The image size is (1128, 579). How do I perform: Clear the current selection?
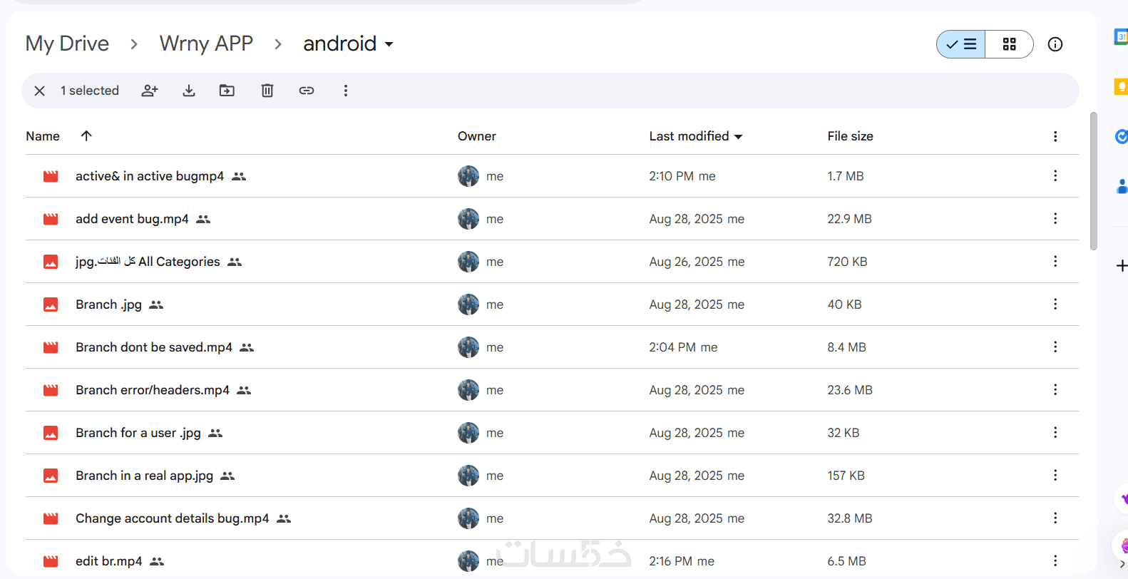click(x=40, y=91)
